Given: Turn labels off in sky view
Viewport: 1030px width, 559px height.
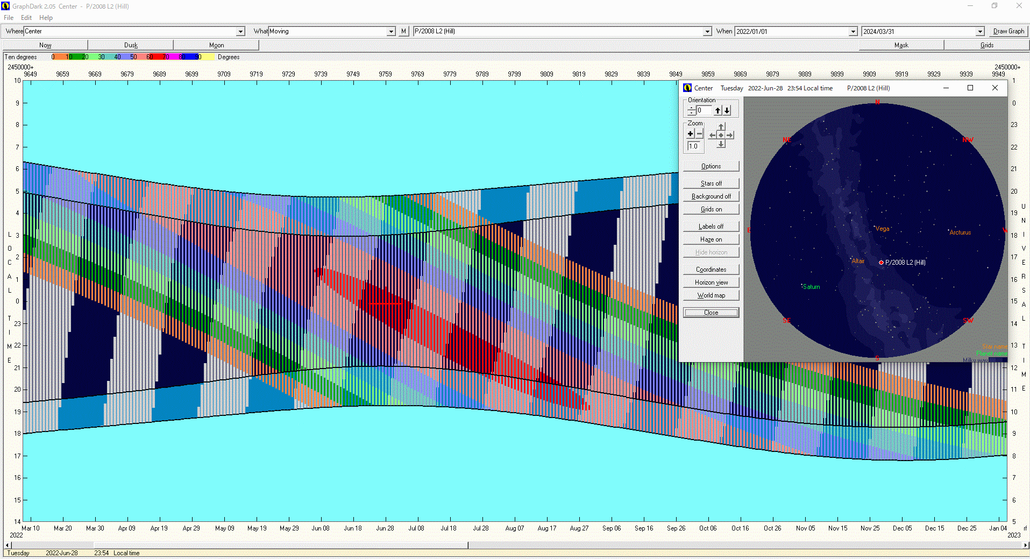Looking at the screenshot, I should [x=711, y=227].
